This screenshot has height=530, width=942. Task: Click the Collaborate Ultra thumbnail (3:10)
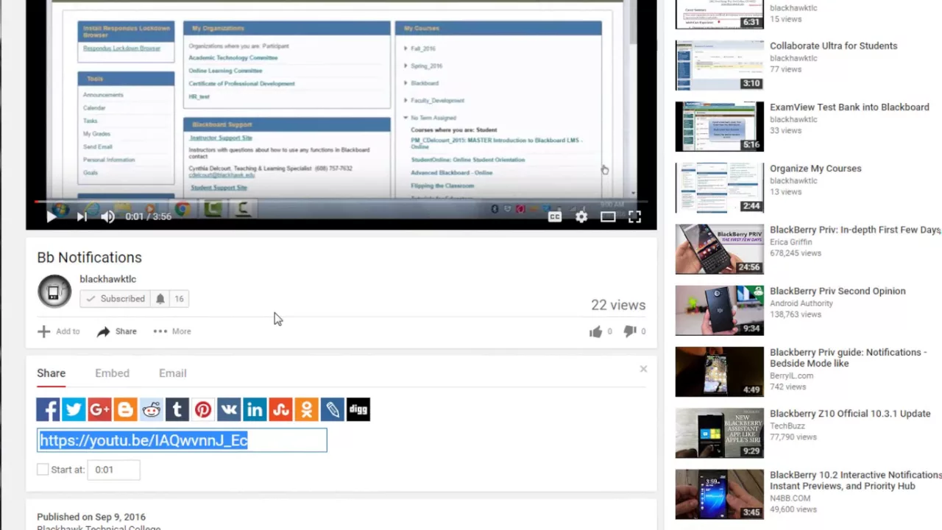point(720,65)
